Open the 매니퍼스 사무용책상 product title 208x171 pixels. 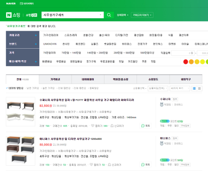tap(71, 139)
